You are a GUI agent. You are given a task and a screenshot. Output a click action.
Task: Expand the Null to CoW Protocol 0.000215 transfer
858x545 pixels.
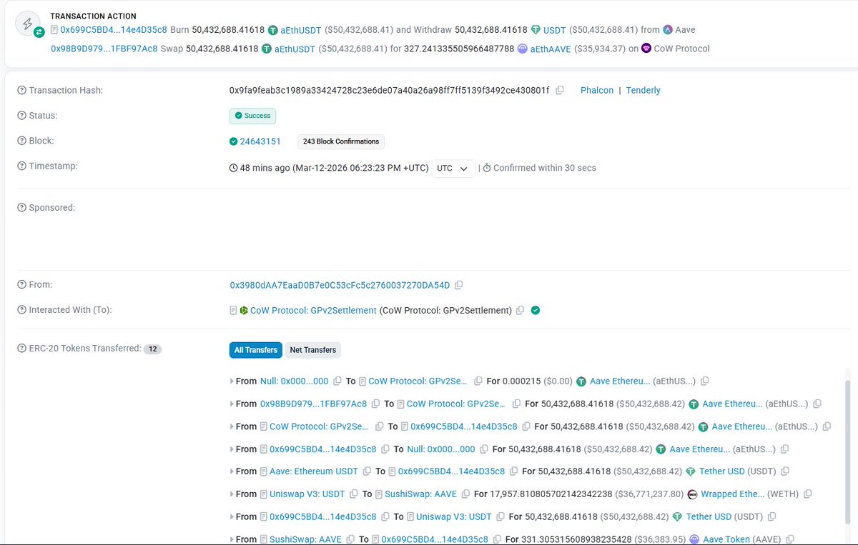pos(232,381)
